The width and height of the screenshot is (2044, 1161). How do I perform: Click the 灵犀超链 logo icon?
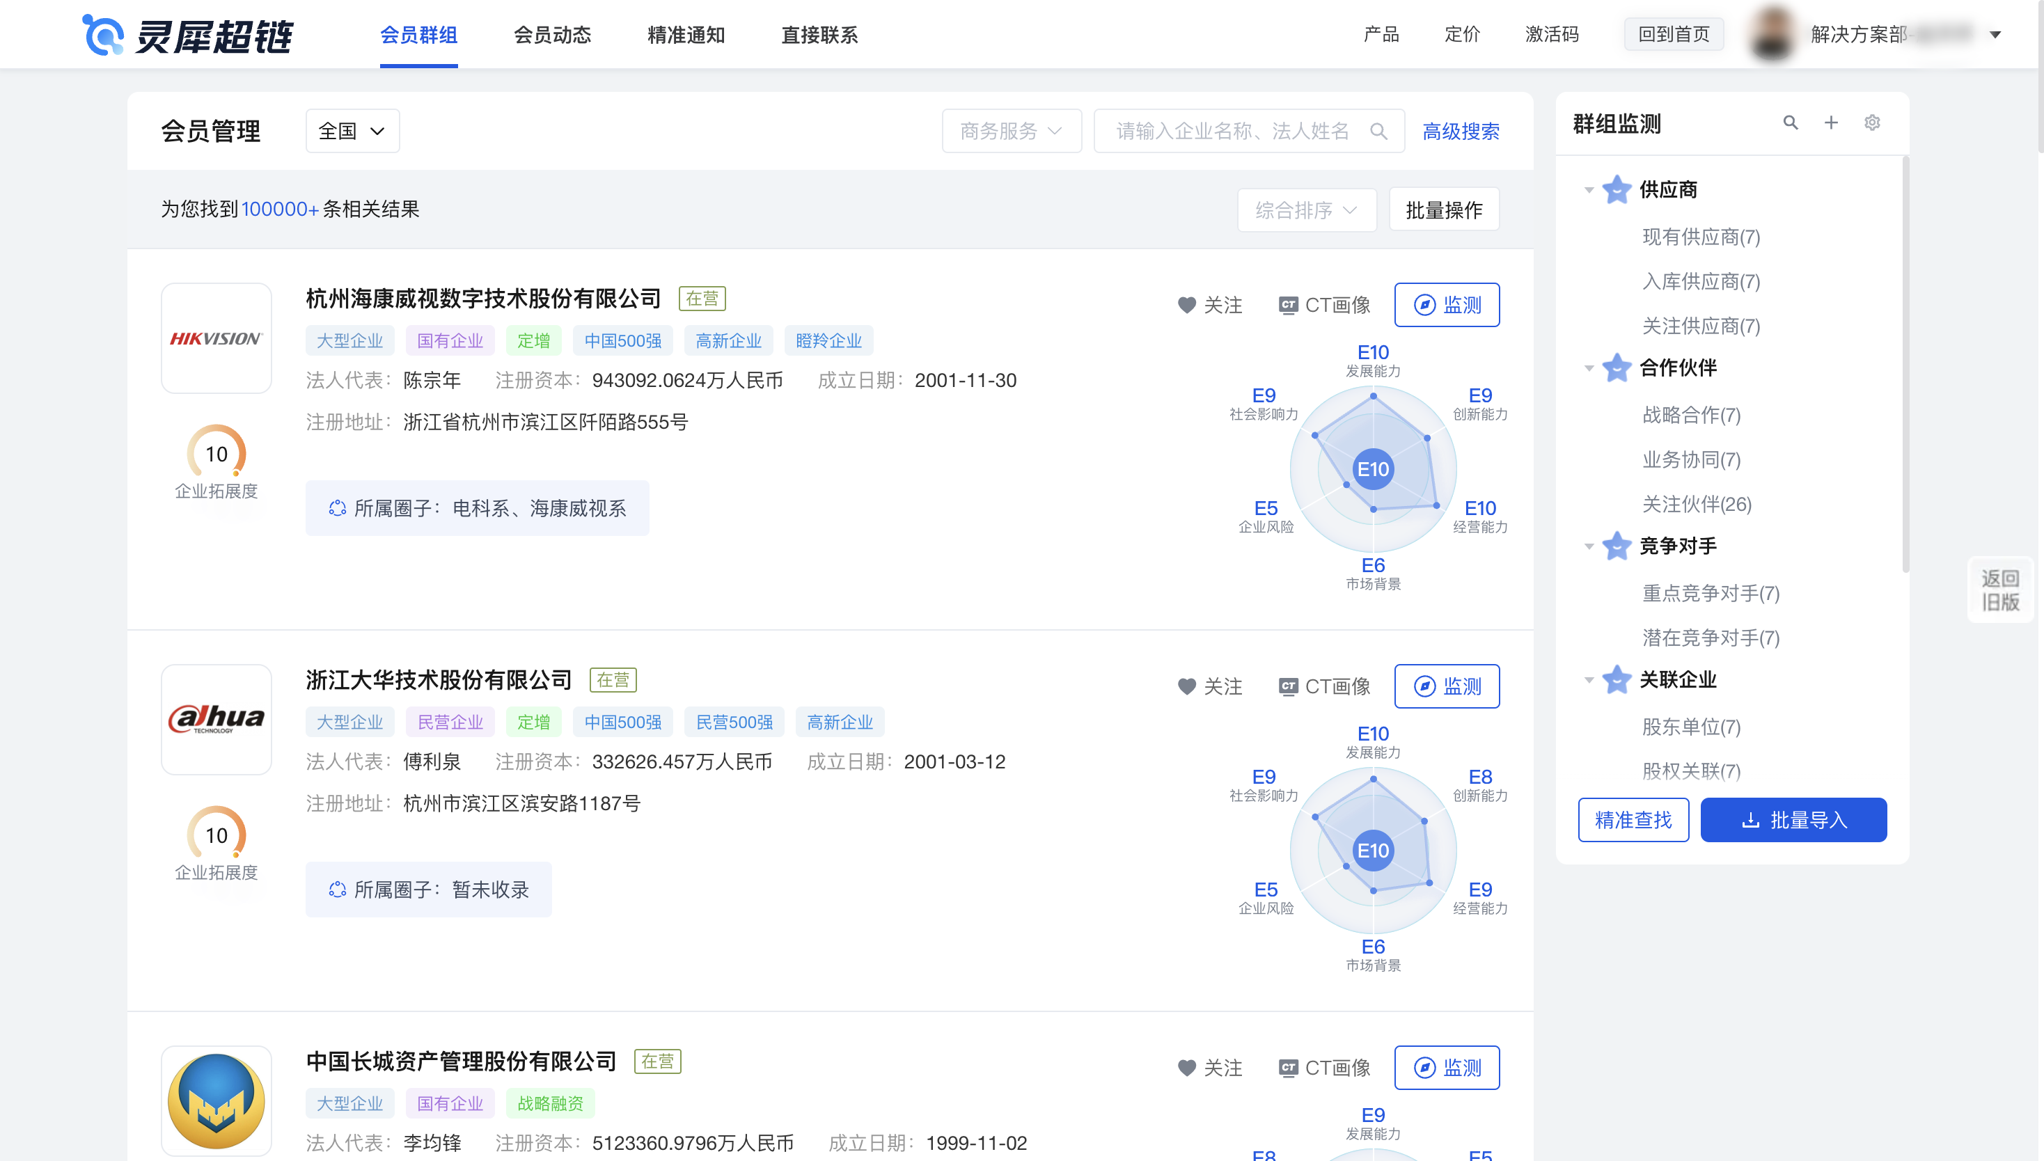tap(104, 34)
